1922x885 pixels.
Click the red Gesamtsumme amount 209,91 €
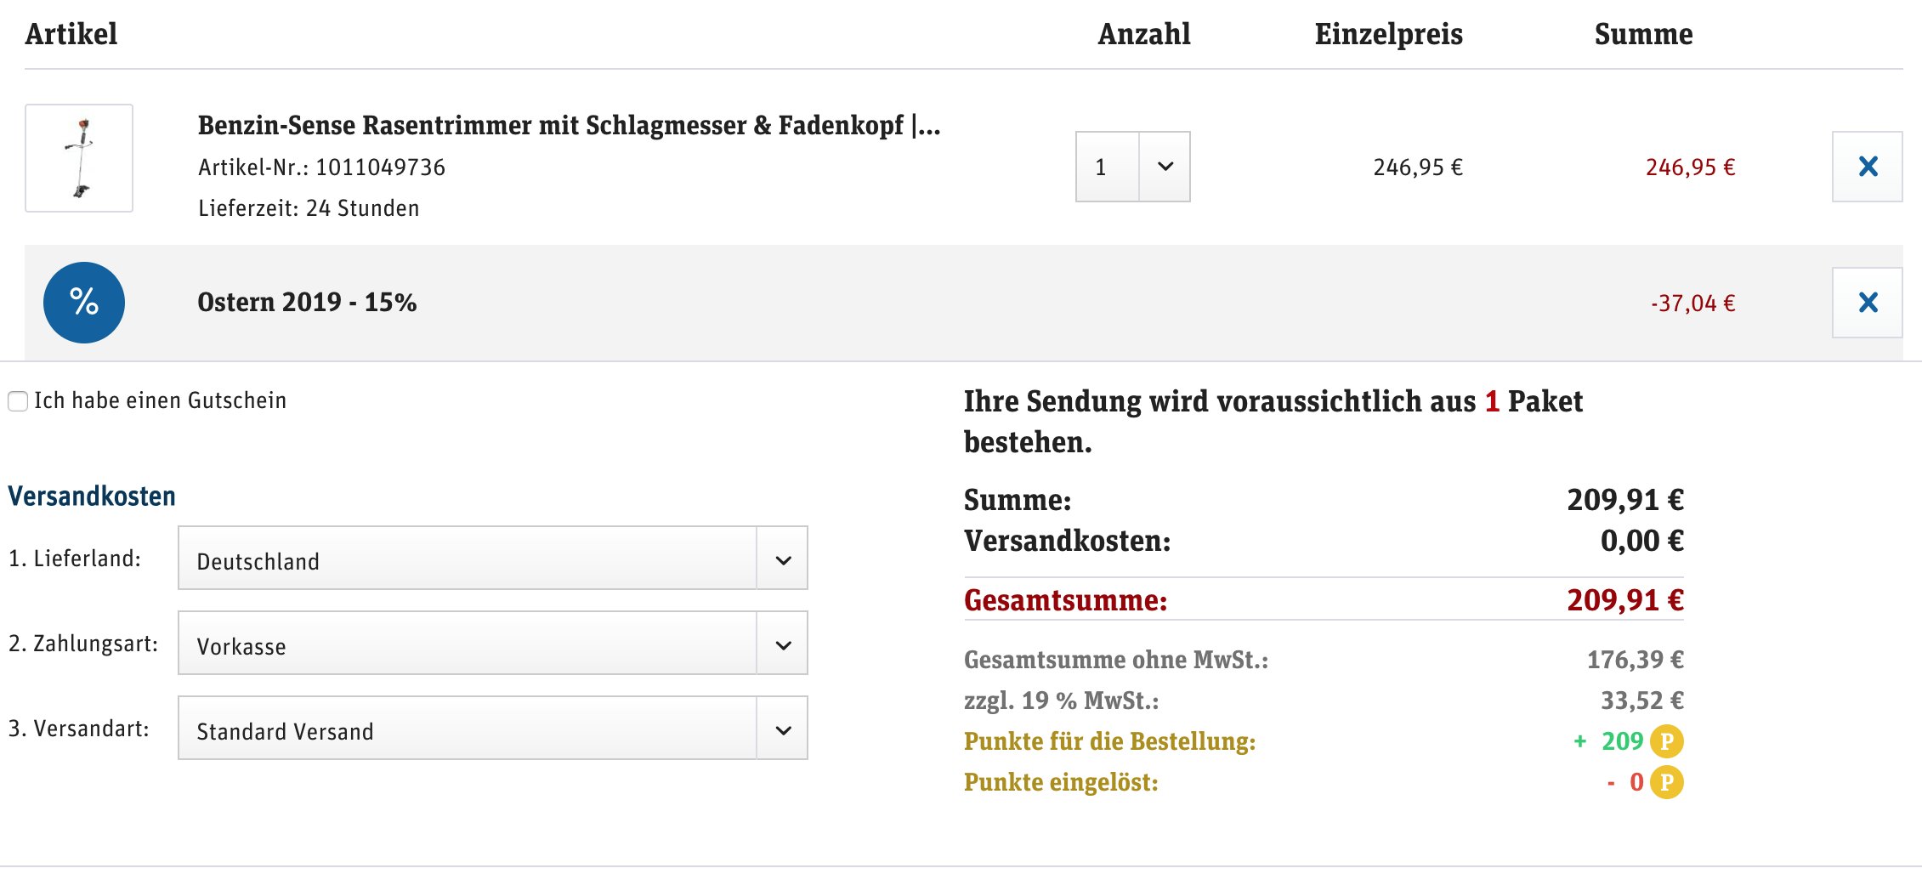[1624, 600]
